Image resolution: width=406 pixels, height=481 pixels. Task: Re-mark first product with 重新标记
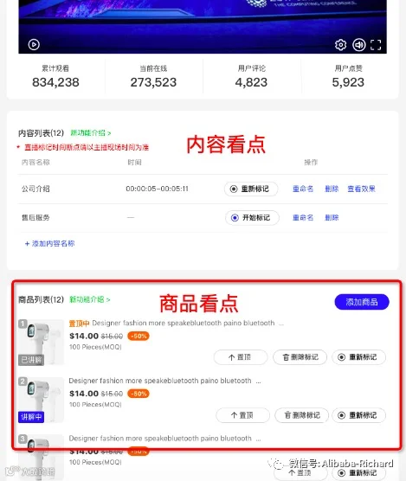(x=358, y=357)
